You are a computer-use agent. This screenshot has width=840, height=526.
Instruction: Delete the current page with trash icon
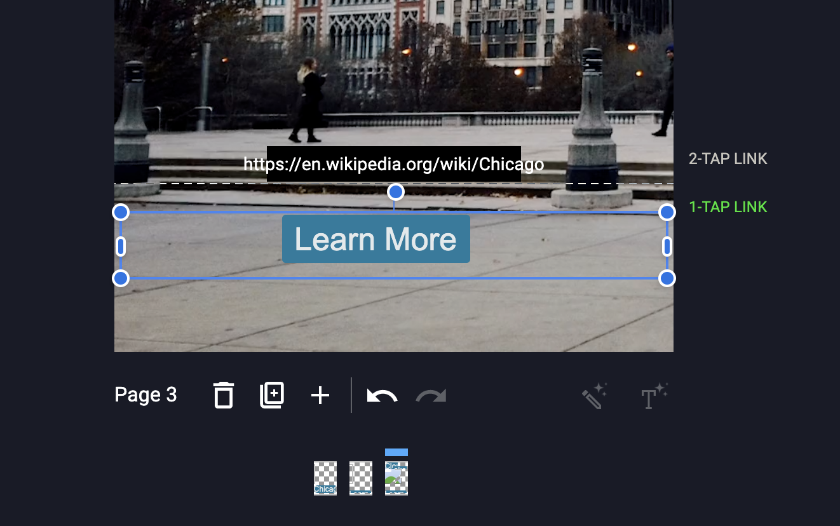pyautogui.click(x=223, y=395)
